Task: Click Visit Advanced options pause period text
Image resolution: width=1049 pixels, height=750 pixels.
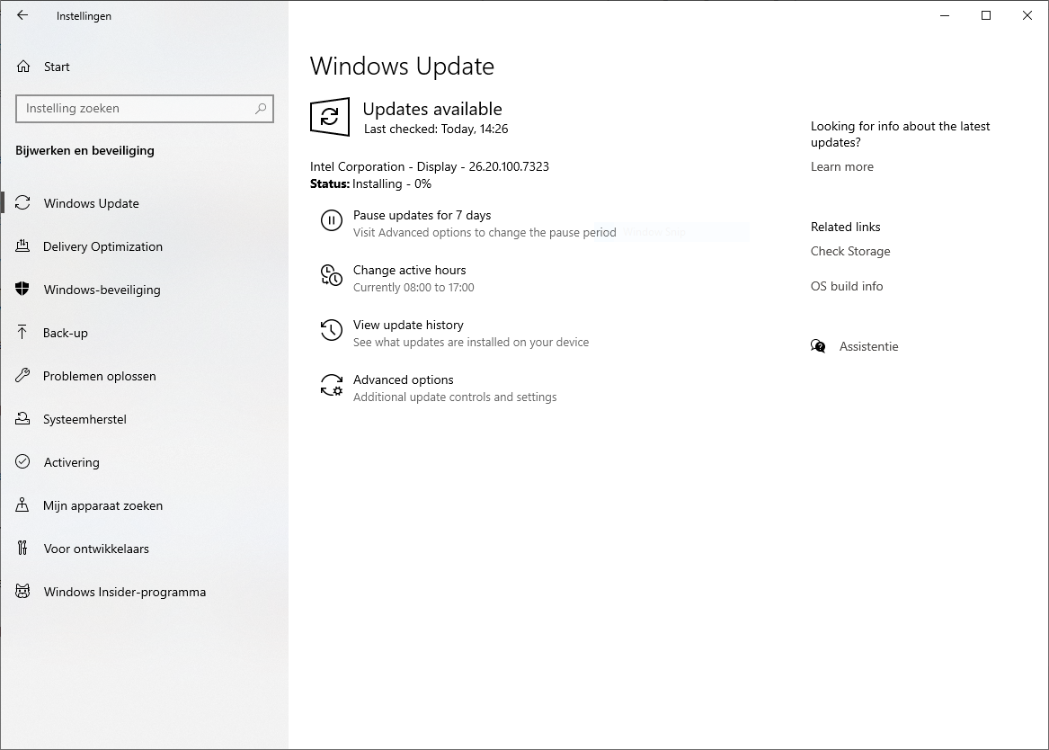Action: tap(484, 233)
